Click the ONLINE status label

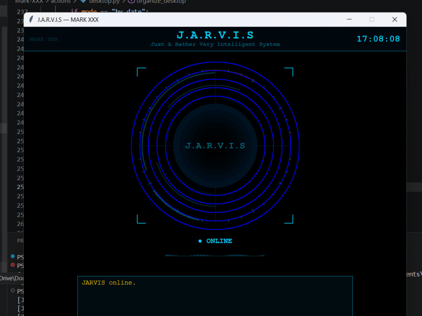tap(219, 241)
